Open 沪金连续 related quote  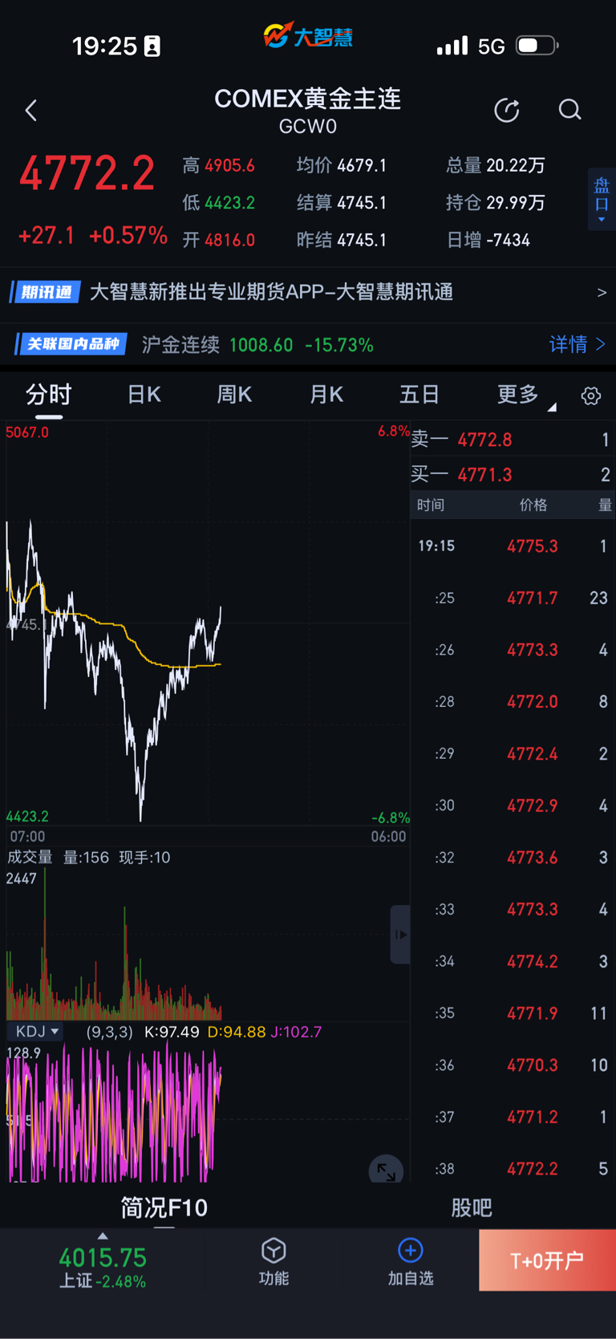(257, 345)
